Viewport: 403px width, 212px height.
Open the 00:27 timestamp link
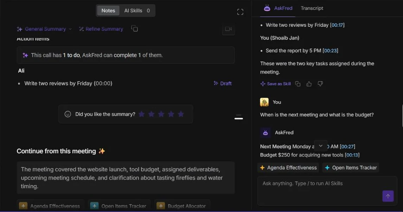tap(347, 147)
